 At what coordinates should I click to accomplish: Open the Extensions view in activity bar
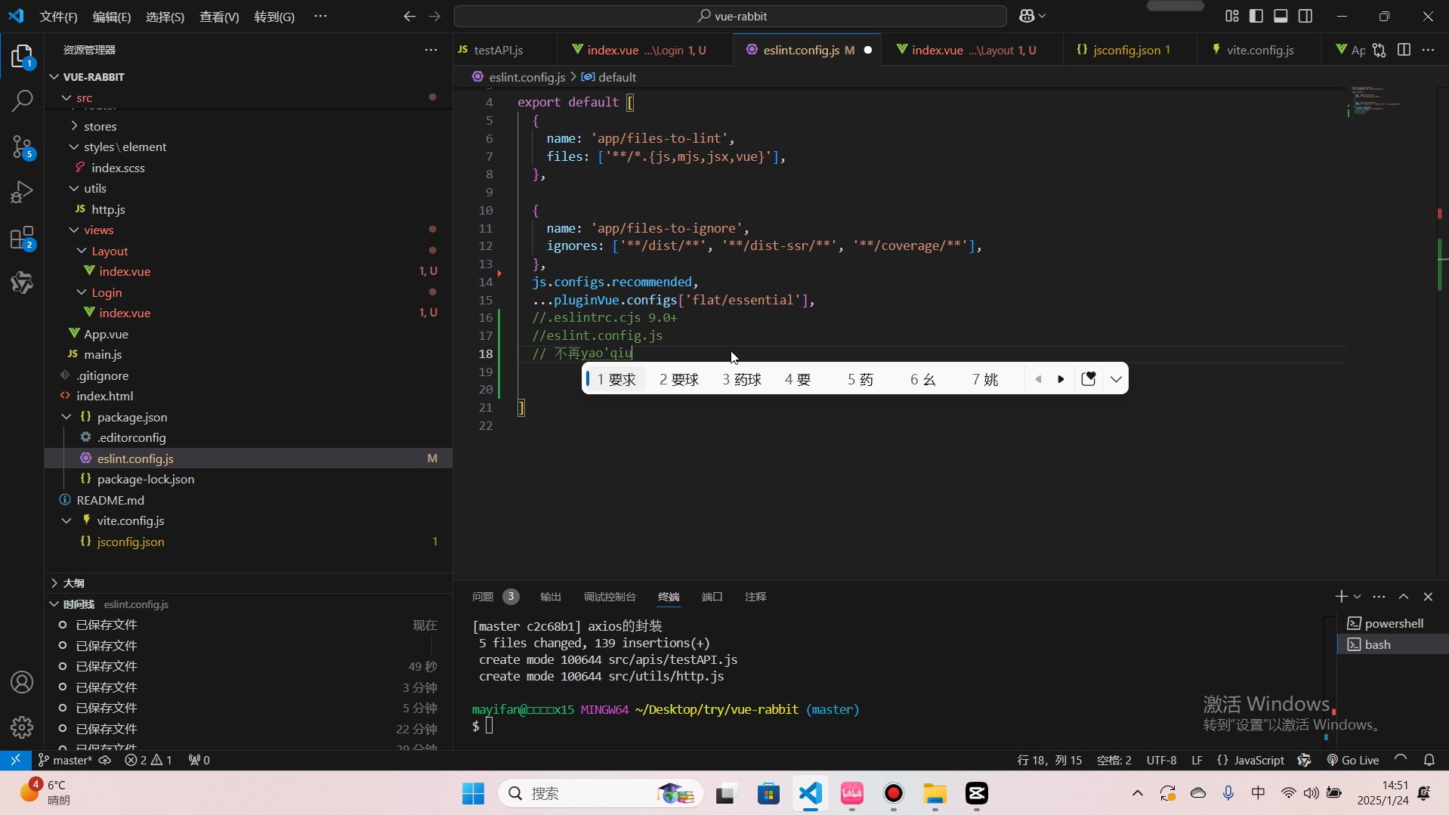point(22,238)
